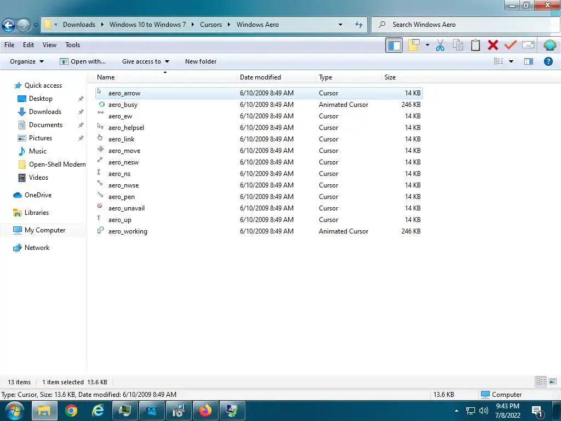Screen dimensions: 561x421
Task: Open the Edit menu
Action: [x=28, y=45]
